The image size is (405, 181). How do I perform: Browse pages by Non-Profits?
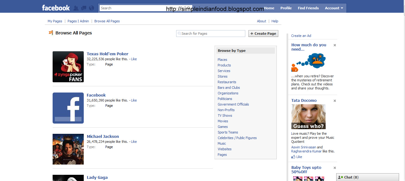click(226, 110)
